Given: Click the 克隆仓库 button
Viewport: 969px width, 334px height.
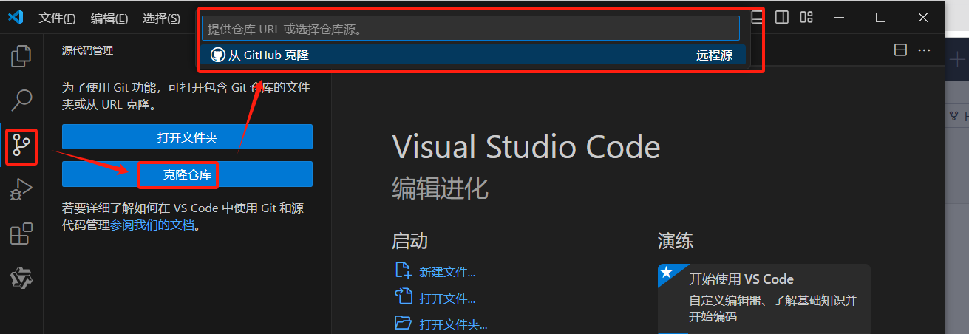Looking at the screenshot, I should coord(187,174).
